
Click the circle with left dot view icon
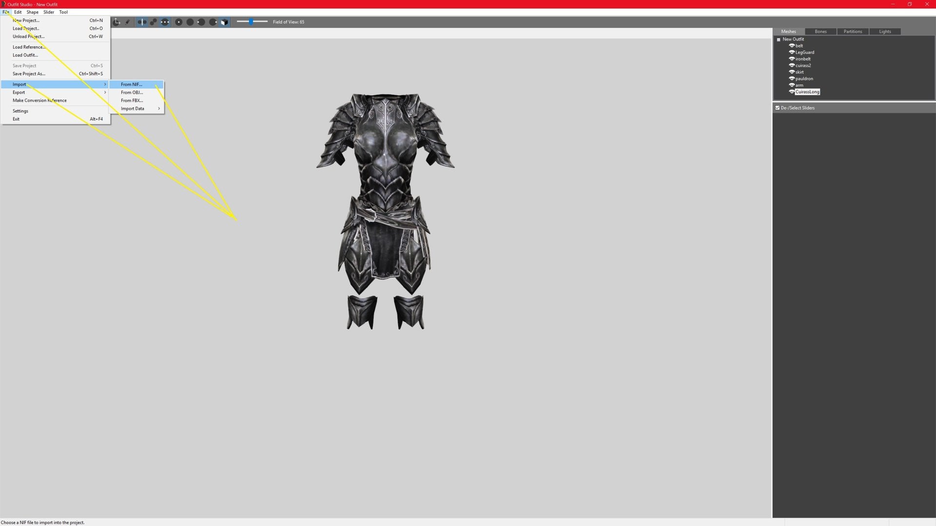[201, 22]
